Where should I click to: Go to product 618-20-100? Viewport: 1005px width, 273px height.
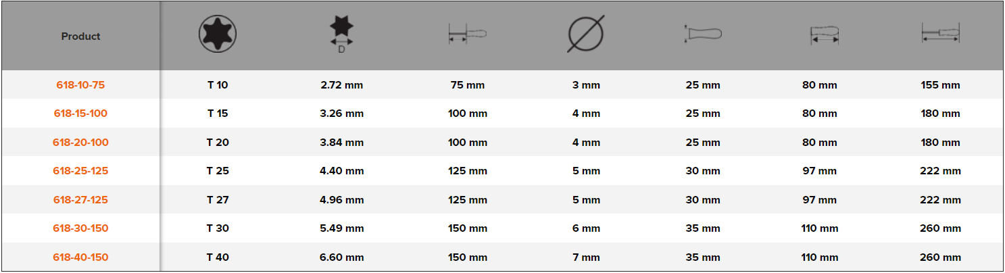click(x=80, y=143)
